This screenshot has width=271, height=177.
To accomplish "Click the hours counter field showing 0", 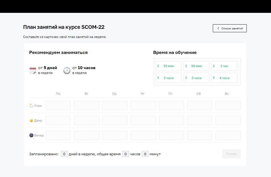I will coord(126,154).
